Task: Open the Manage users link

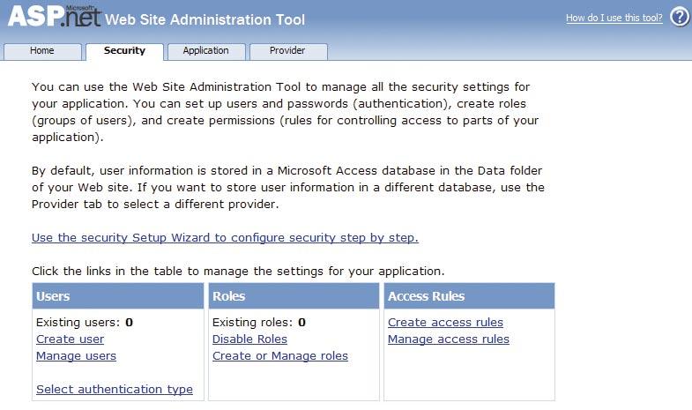Action: tap(76, 355)
